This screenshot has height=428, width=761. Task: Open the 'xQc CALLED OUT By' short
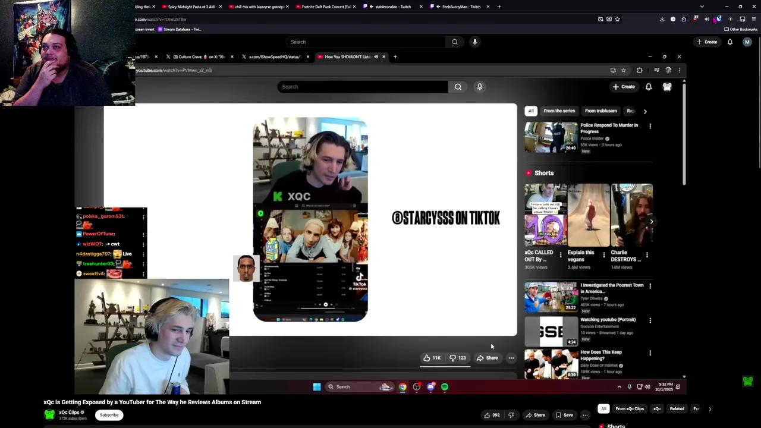pos(545,215)
